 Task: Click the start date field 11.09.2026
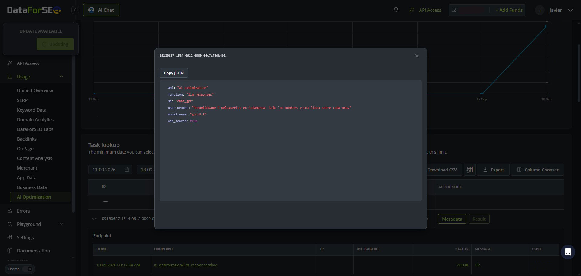tap(110, 170)
